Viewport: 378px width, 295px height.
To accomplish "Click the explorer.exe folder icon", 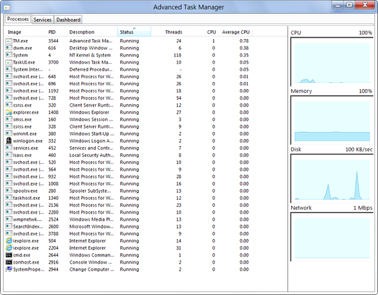I will (9, 112).
